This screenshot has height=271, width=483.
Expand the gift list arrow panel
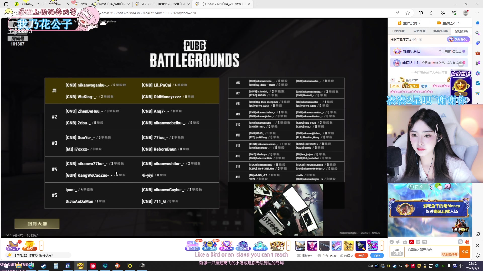[382, 246]
